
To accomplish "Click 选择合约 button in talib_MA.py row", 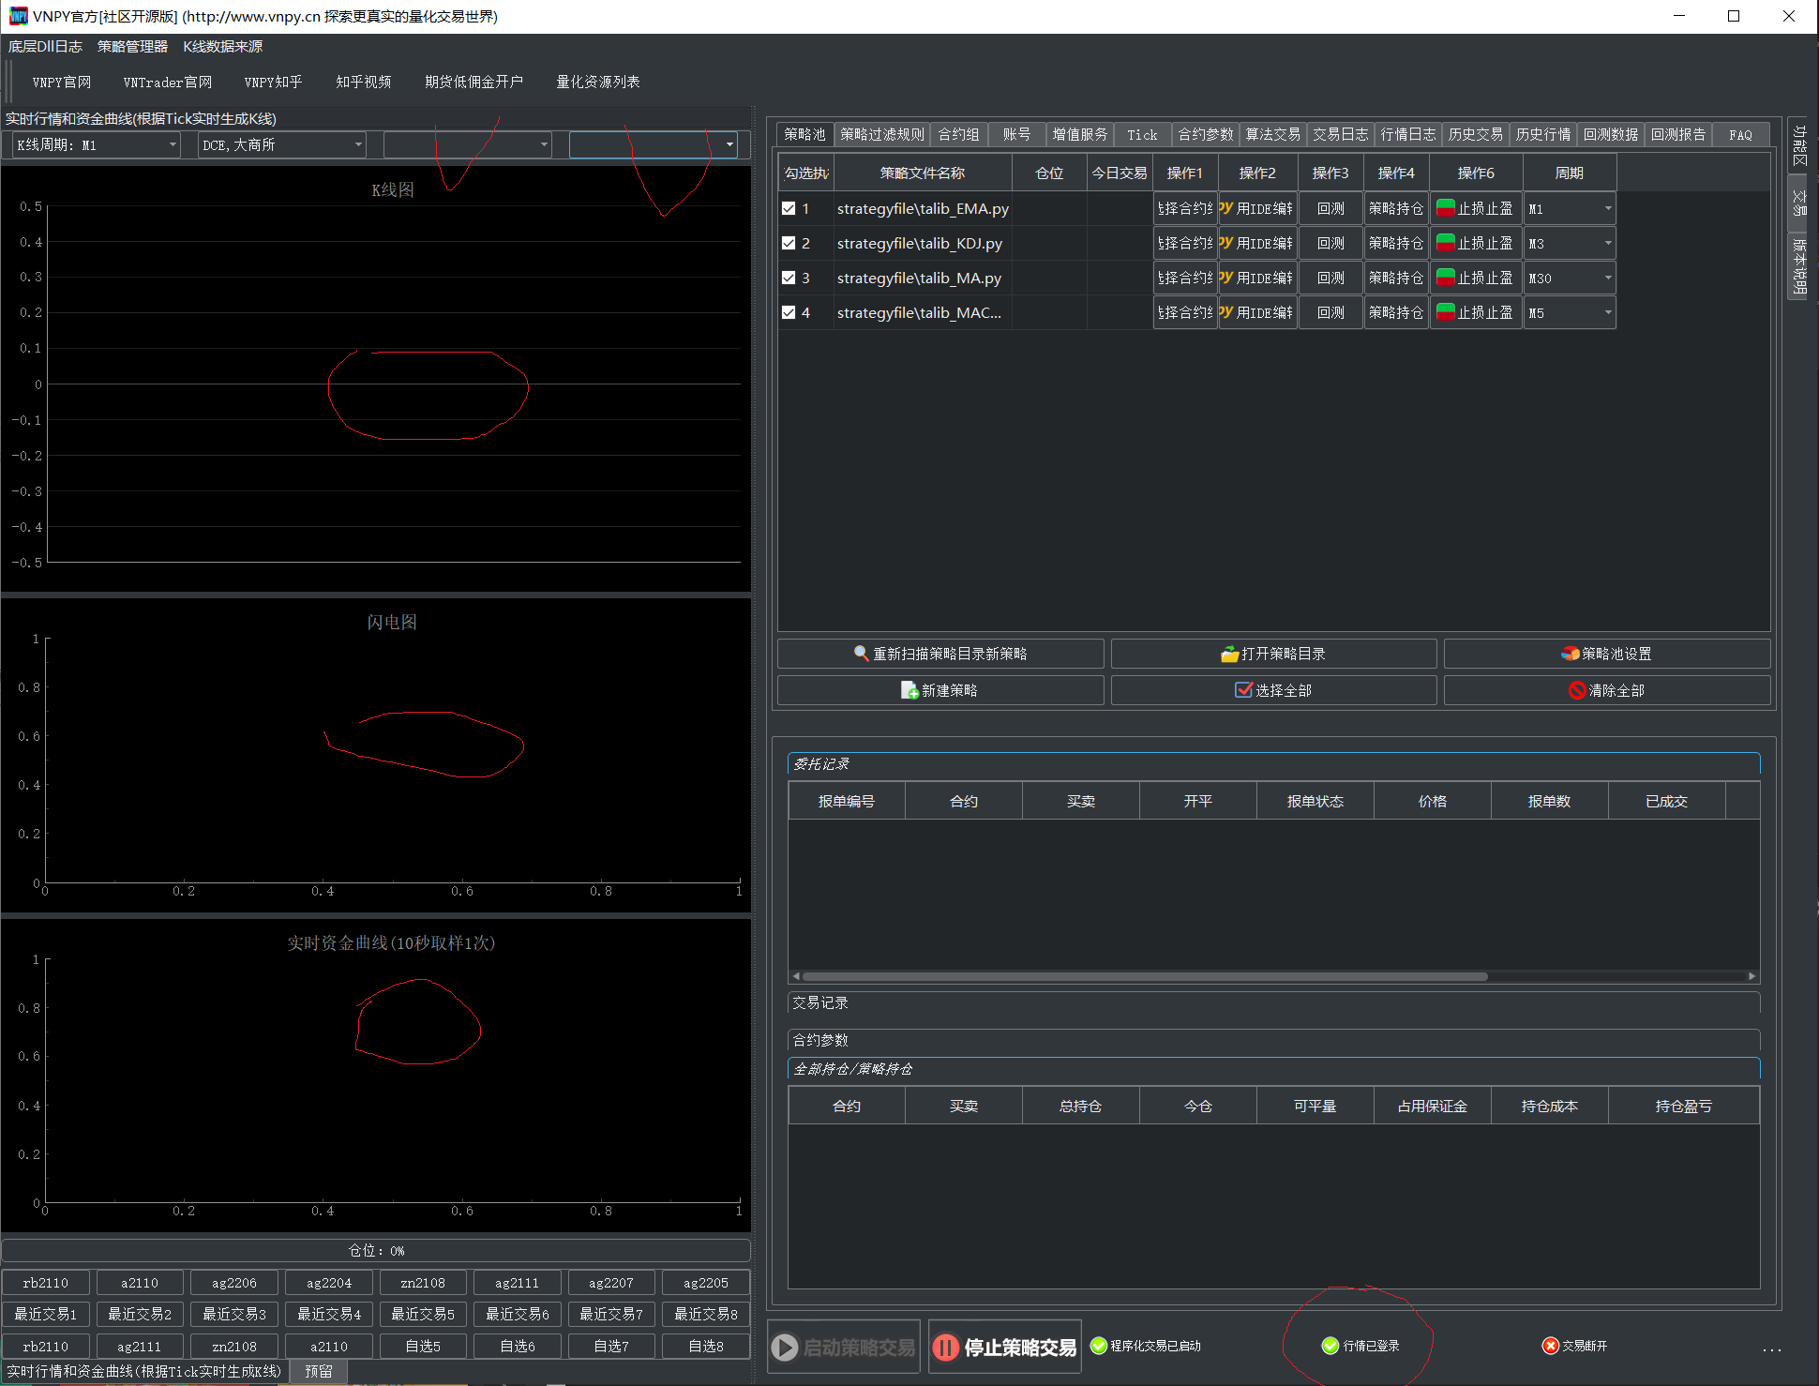I will click(1185, 278).
